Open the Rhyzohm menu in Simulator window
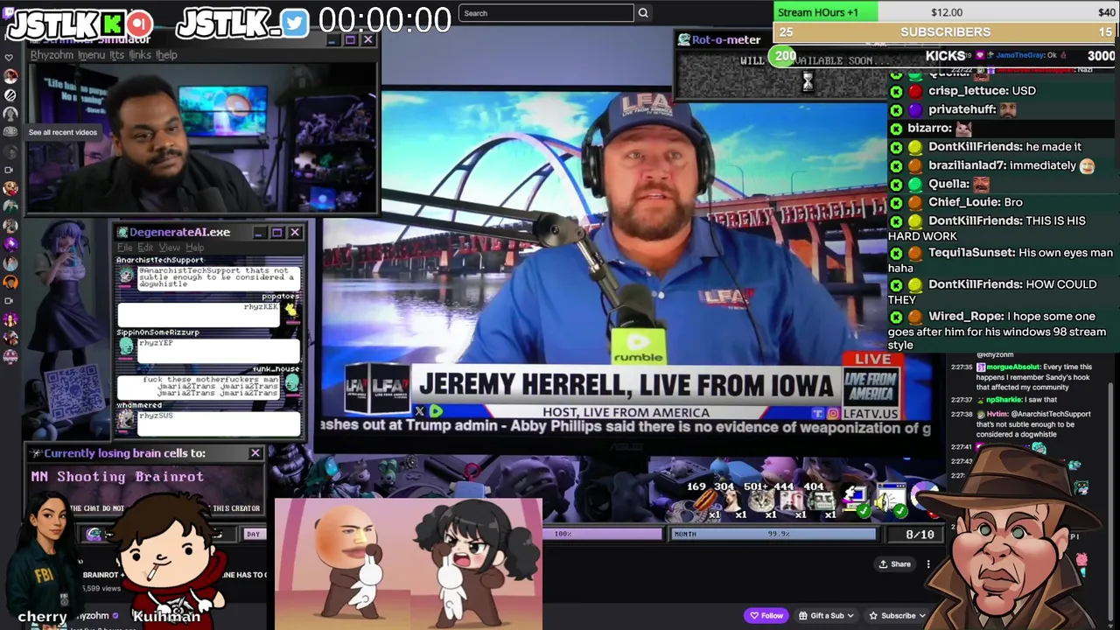 click(52, 55)
